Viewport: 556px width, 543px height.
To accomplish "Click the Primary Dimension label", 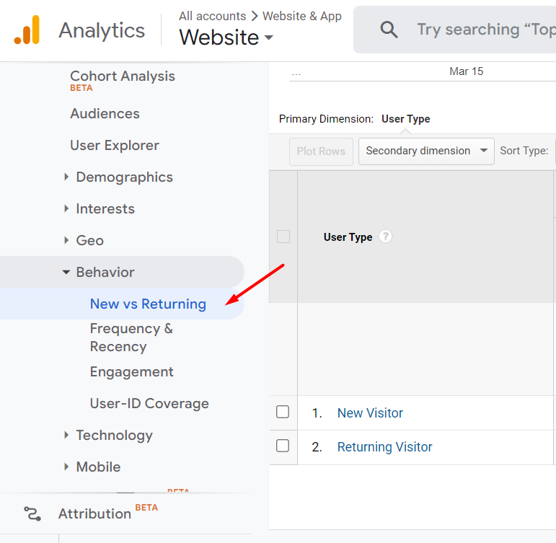I will (326, 119).
